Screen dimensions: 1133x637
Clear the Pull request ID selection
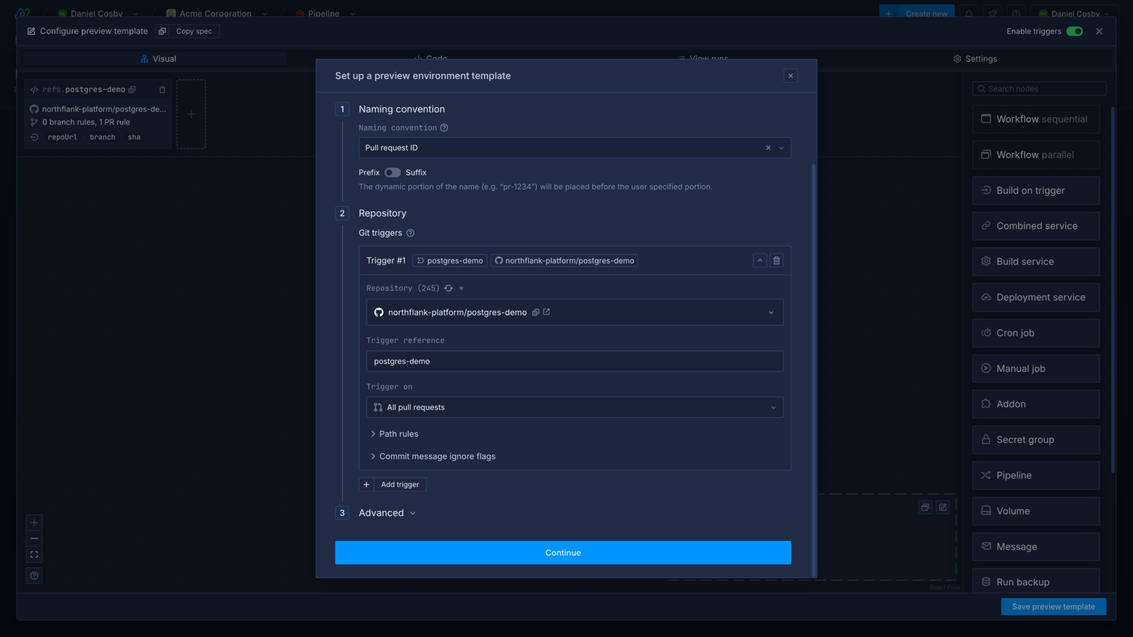[768, 148]
